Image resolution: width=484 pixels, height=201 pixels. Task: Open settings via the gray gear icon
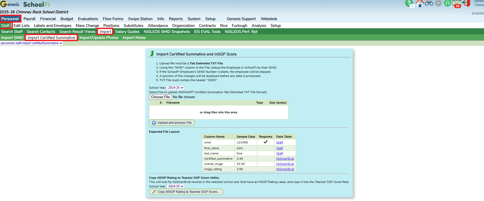[438, 3]
